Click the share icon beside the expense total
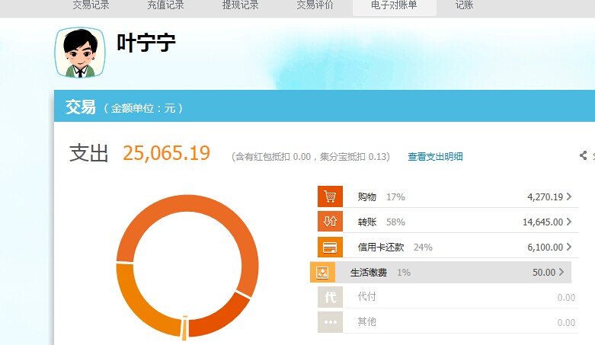Screen dimensions: 595x345 pyautogui.click(x=584, y=155)
